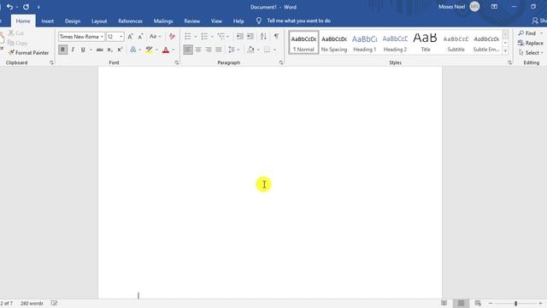Click the Format Painter button
This screenshot has width=547, height=308.
[28, 53]
